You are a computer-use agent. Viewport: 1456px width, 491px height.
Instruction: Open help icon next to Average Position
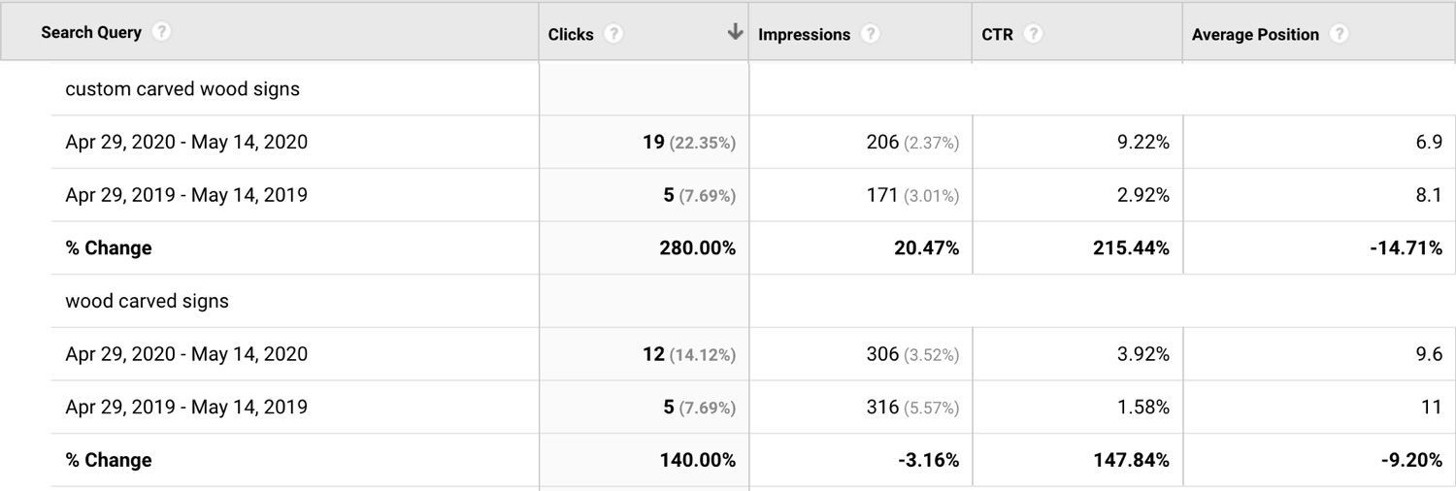[1340, 34]
